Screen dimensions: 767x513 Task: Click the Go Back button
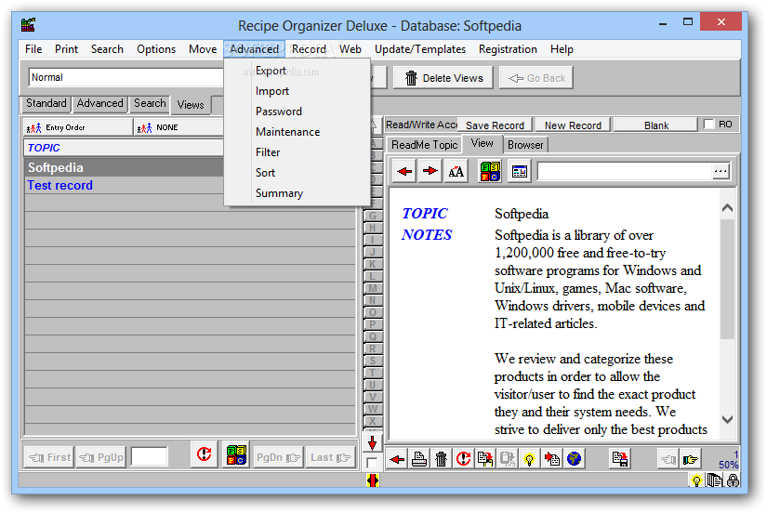tap(536, 78)
